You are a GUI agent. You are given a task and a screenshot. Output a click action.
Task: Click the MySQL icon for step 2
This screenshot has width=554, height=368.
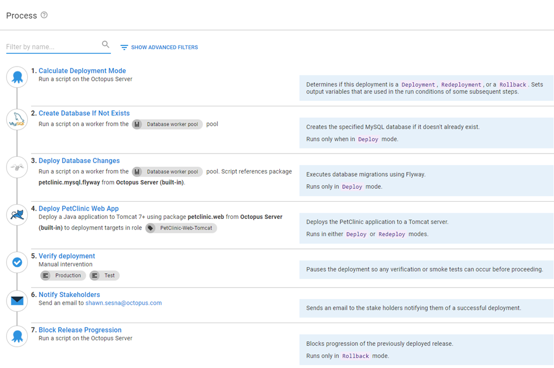(17, 119)
